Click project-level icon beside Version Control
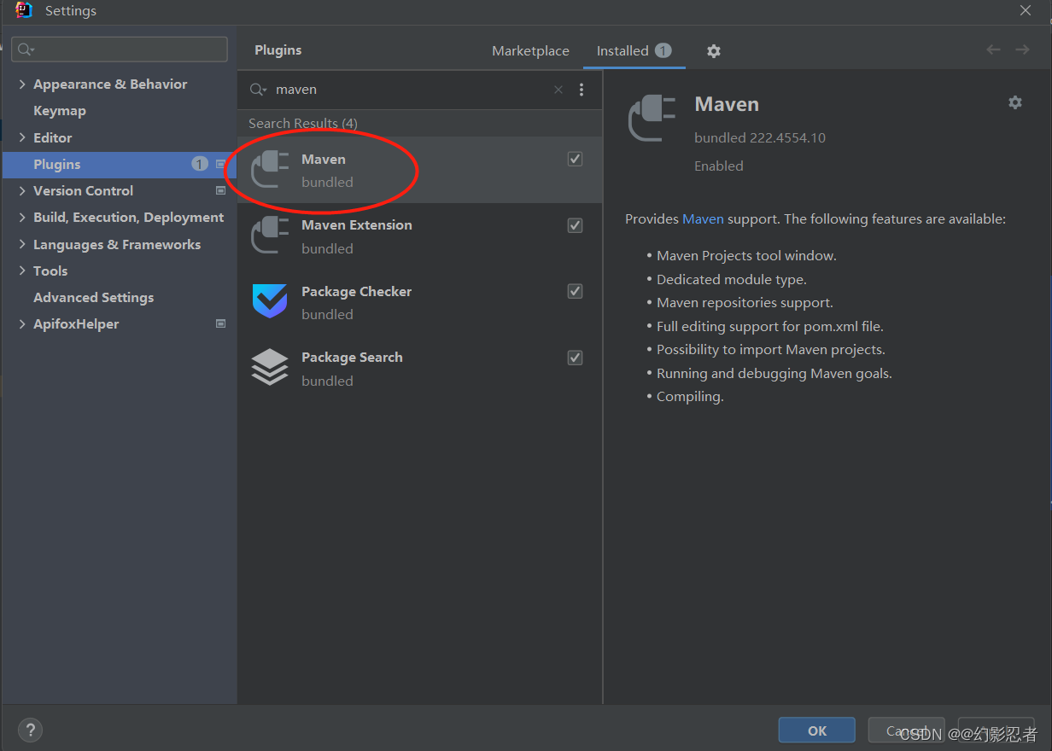1052x751 pixels. pos(221,190)
